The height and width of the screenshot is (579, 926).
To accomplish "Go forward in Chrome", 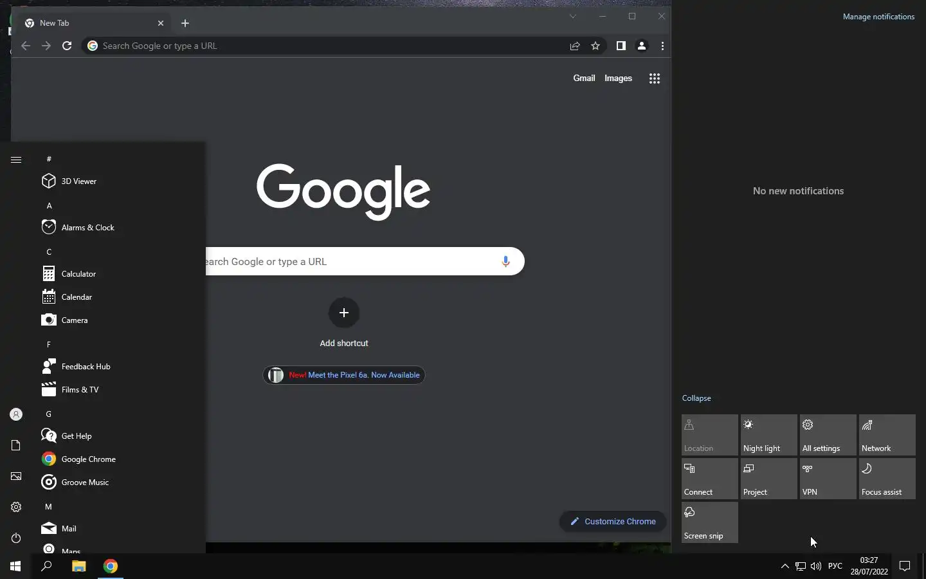I will point(46,46).
